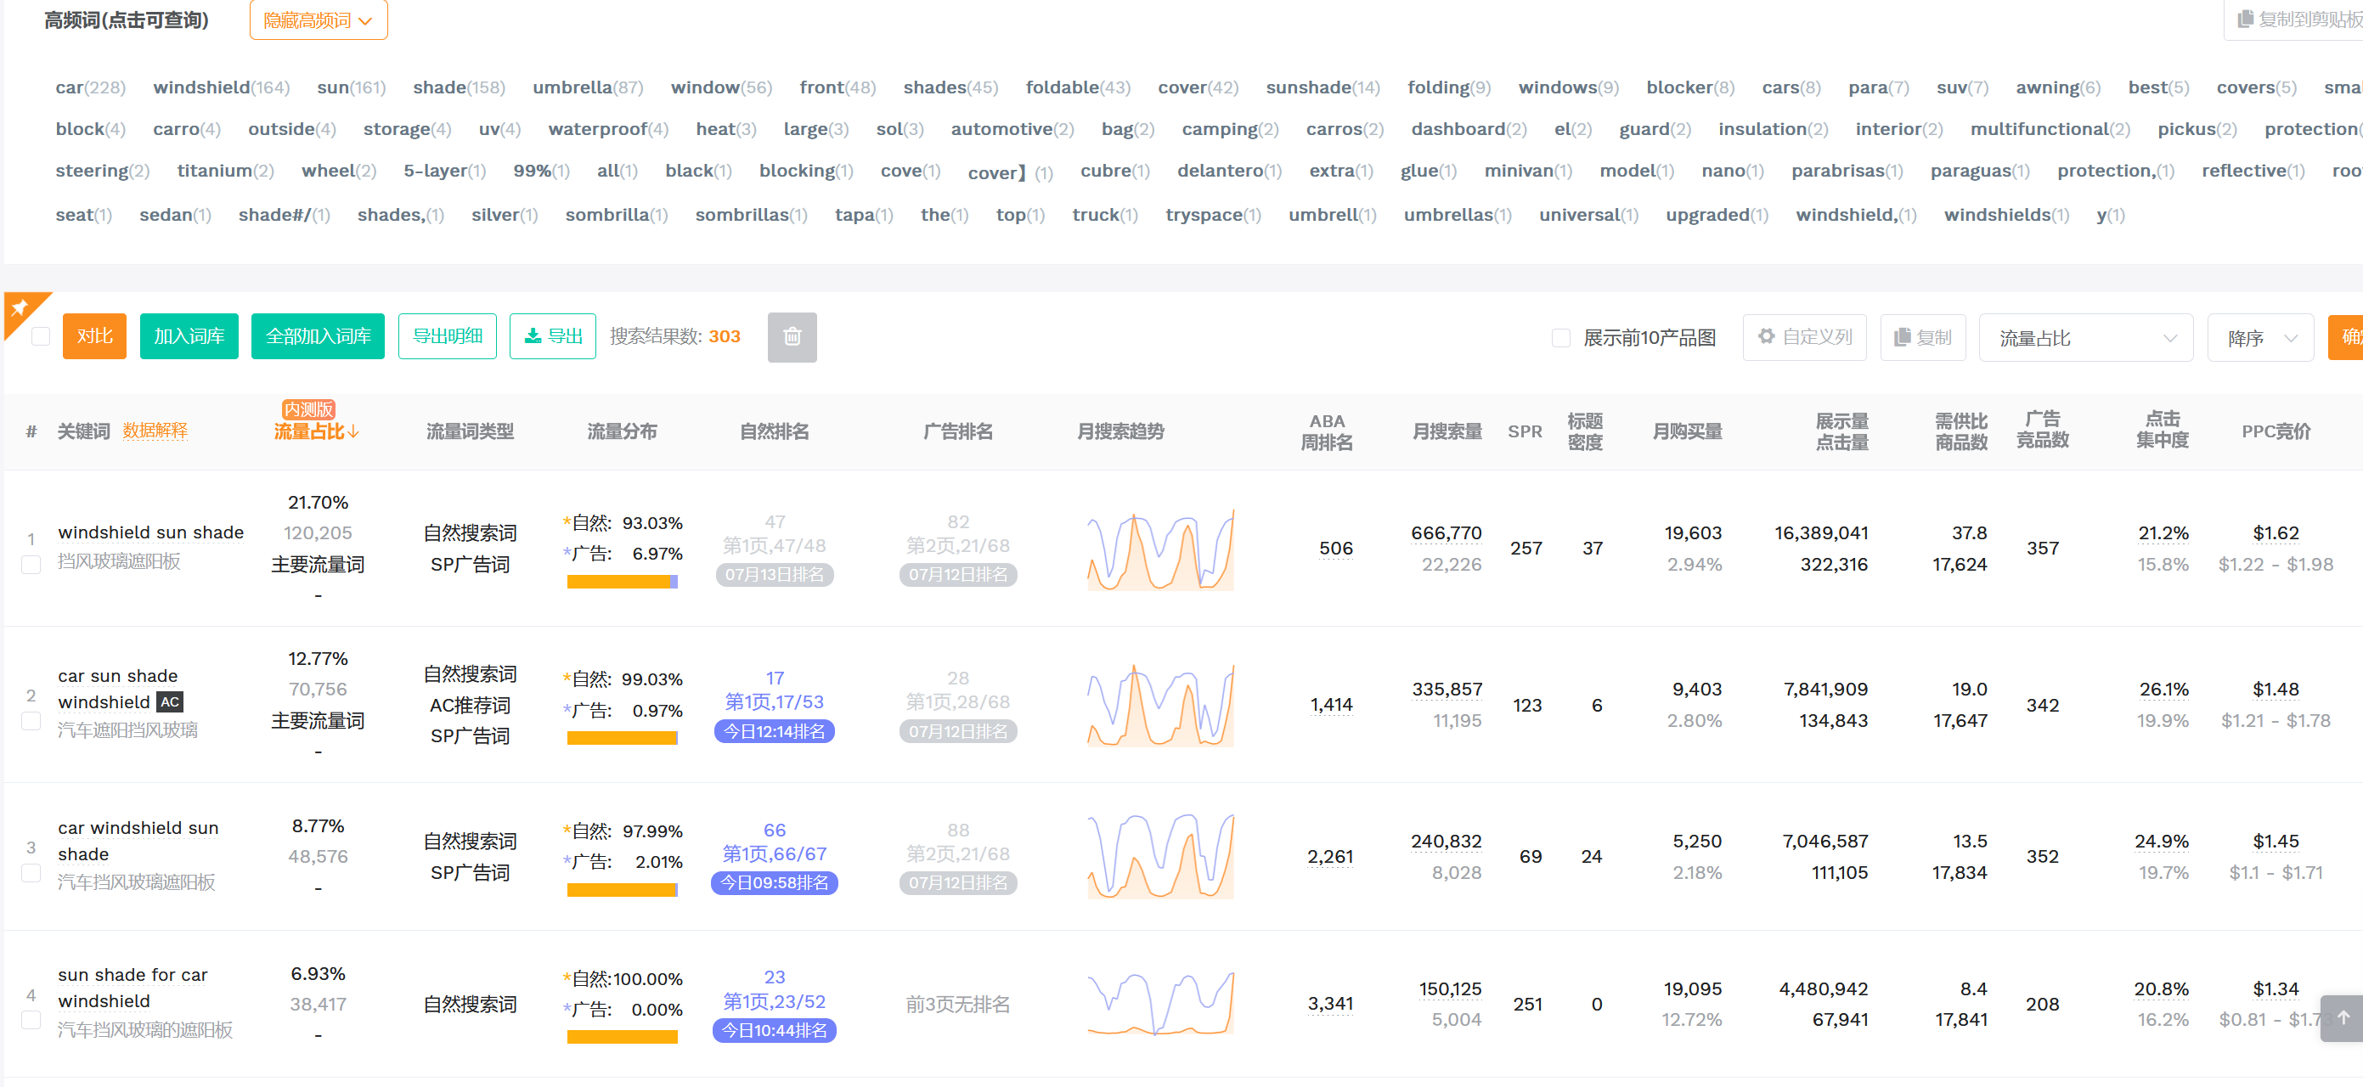Click the 全部加入词库 button

[x=318, y=335]
